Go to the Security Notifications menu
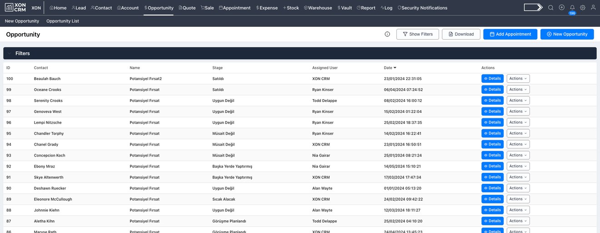Viewport: 600px width, 233px height. [422, 8]
